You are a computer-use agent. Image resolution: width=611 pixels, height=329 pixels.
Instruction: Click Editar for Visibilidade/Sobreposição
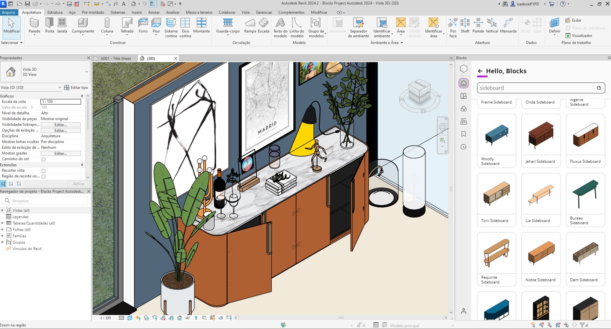61,125
